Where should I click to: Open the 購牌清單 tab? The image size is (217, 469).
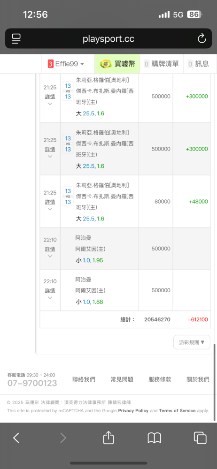(x=162, y=64)
